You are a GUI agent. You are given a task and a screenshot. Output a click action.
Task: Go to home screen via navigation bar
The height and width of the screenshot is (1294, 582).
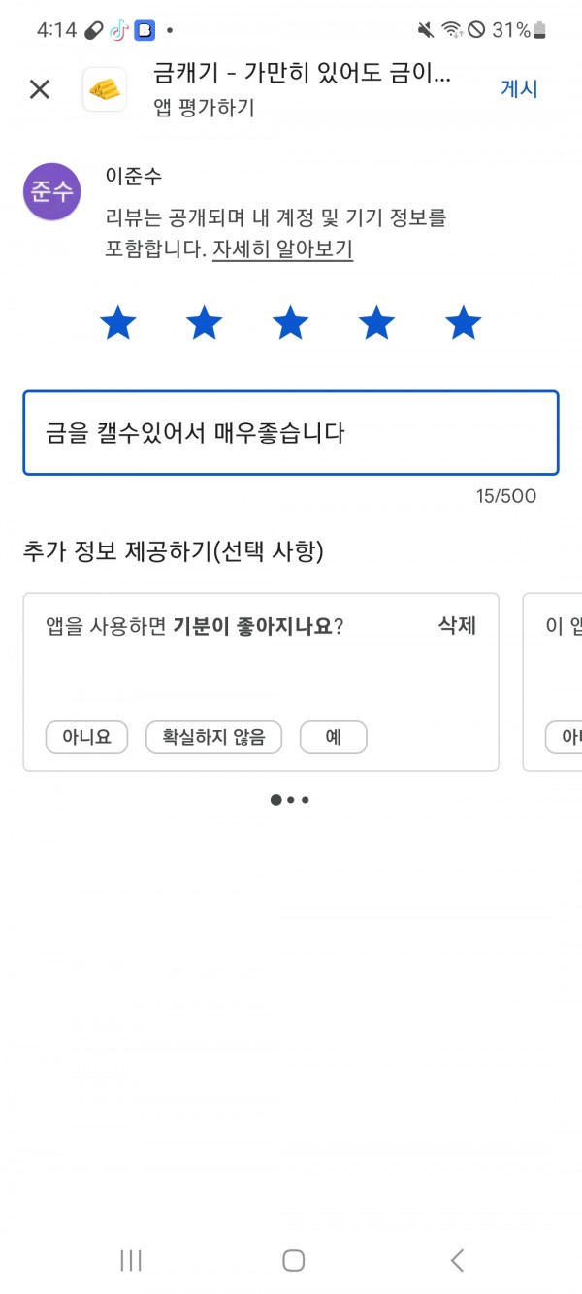pos(293,1260)
